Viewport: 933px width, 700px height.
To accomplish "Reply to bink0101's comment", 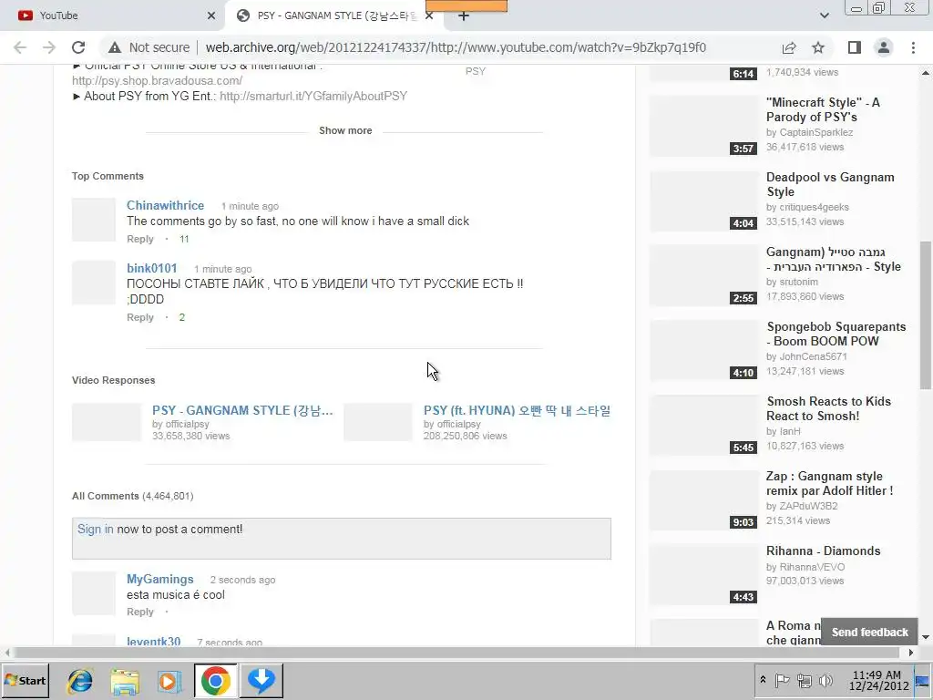I will click(x=139, y=317).
